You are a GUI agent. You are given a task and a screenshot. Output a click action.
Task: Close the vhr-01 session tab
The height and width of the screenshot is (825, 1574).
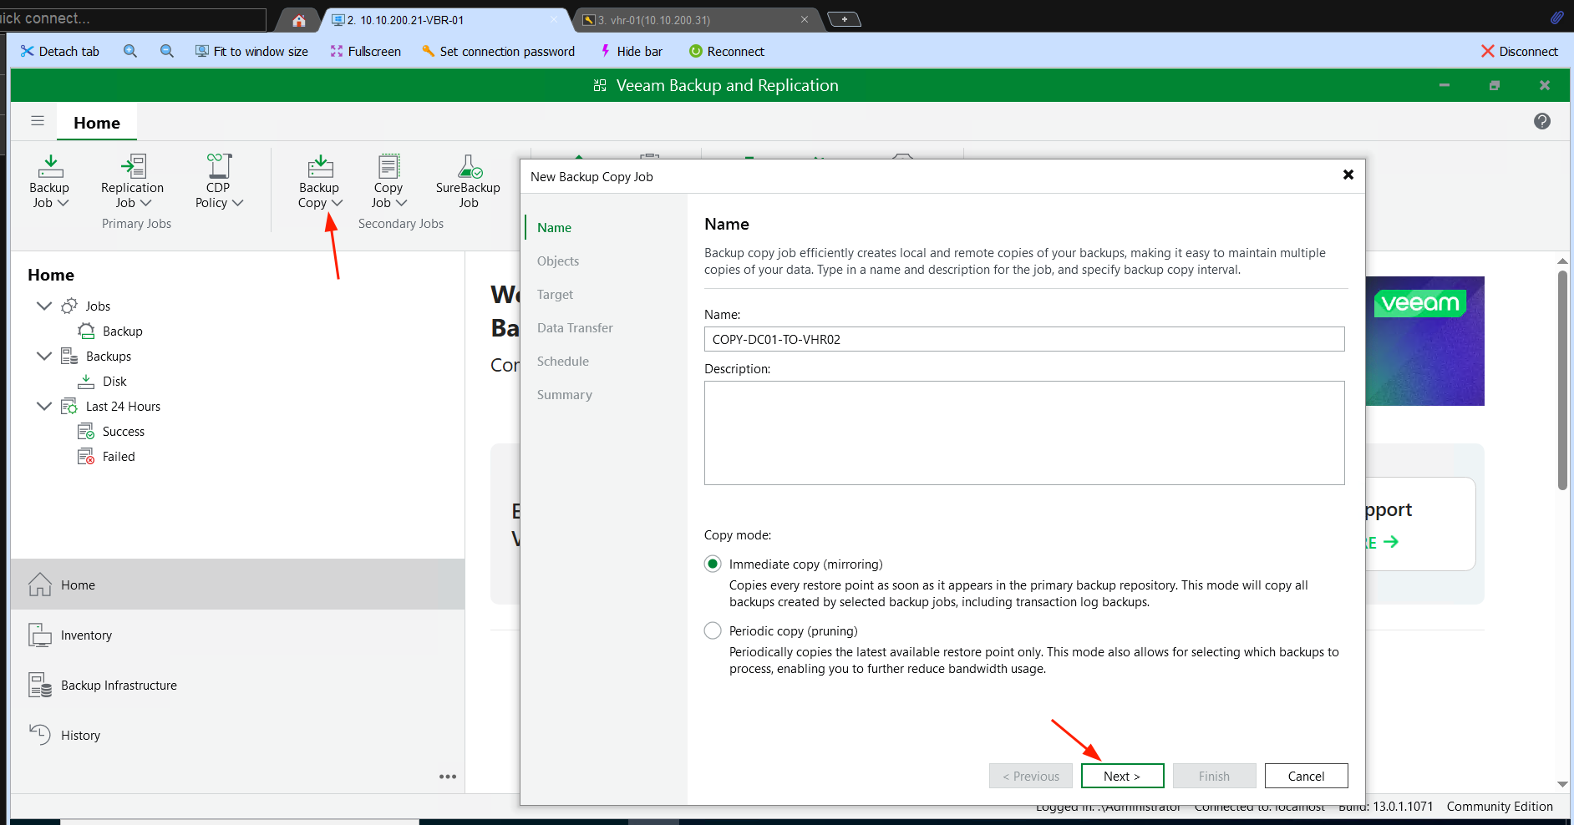point(805,19)
